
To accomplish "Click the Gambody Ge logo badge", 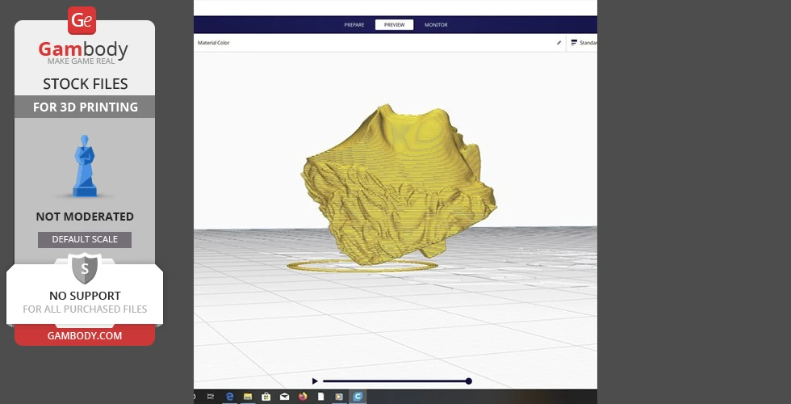I will pos(82,20).
